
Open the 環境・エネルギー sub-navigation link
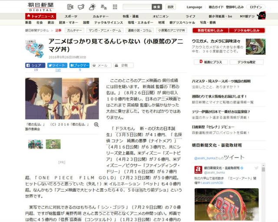pos(141,23)
